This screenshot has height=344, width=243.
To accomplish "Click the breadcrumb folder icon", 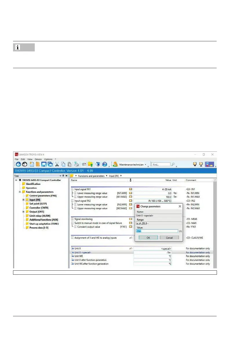I will (72, 176).
